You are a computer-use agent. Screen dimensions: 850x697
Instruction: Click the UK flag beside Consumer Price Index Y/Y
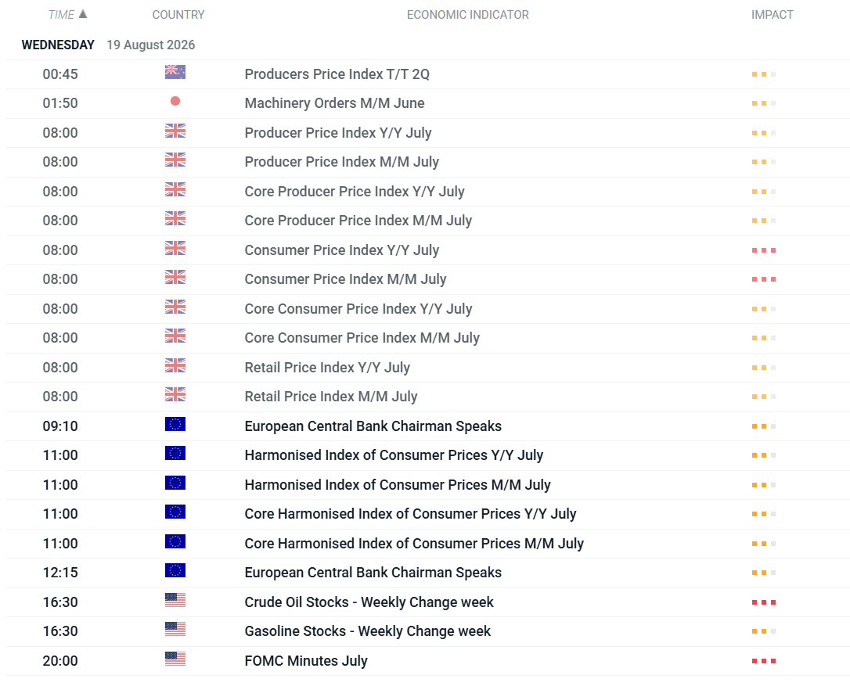pos(175,248)
